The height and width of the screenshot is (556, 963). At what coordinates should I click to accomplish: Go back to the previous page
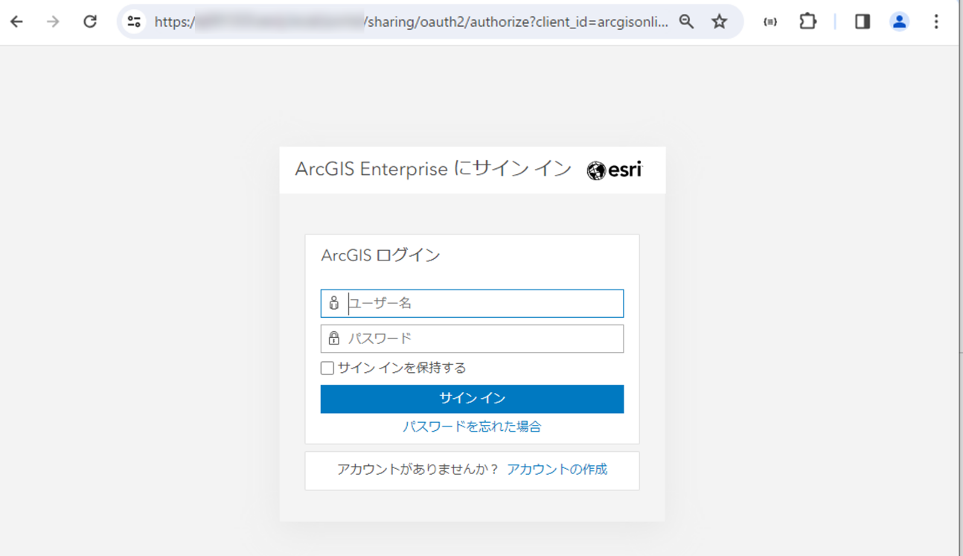16,22
